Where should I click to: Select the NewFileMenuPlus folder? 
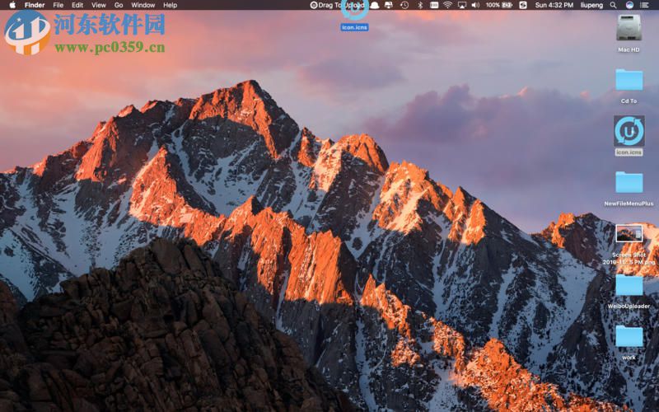629,181
